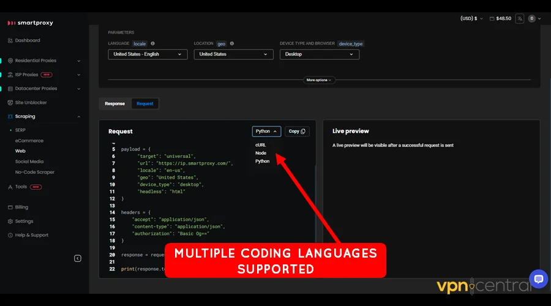Click the Help & Support icon
The height and width of the screenshot is (306, 551).
10,235
